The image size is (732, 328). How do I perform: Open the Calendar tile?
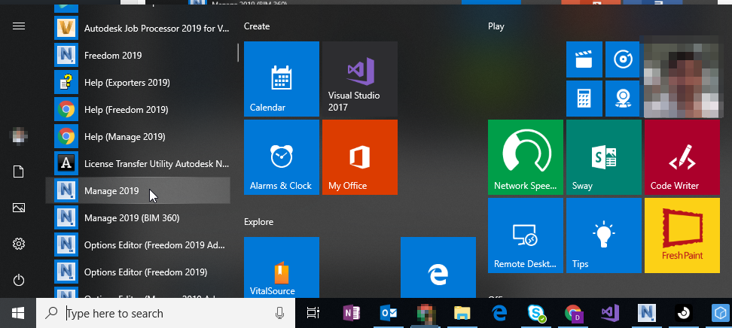pos(281,79)
